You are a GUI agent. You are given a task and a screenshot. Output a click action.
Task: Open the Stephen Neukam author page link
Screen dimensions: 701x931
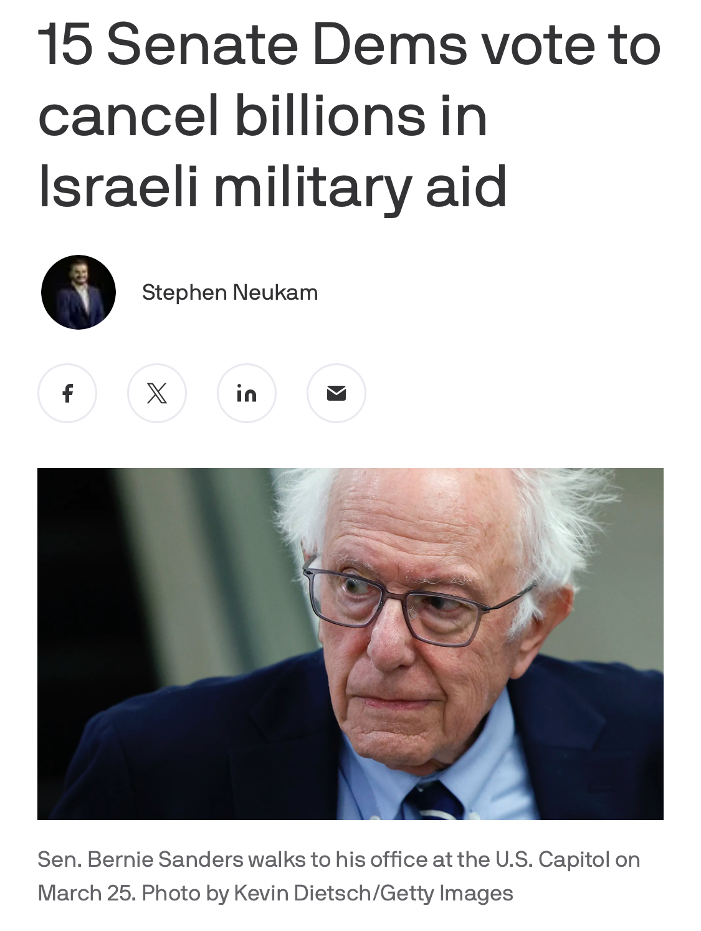[x=230, y=292]
